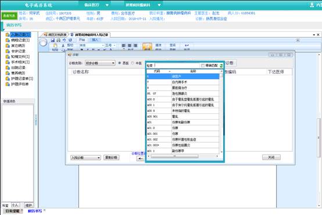The height and width of the screenshot is (215, 322).
Task: Click the highlighted orange ribbon button
Action: (147, 46)
